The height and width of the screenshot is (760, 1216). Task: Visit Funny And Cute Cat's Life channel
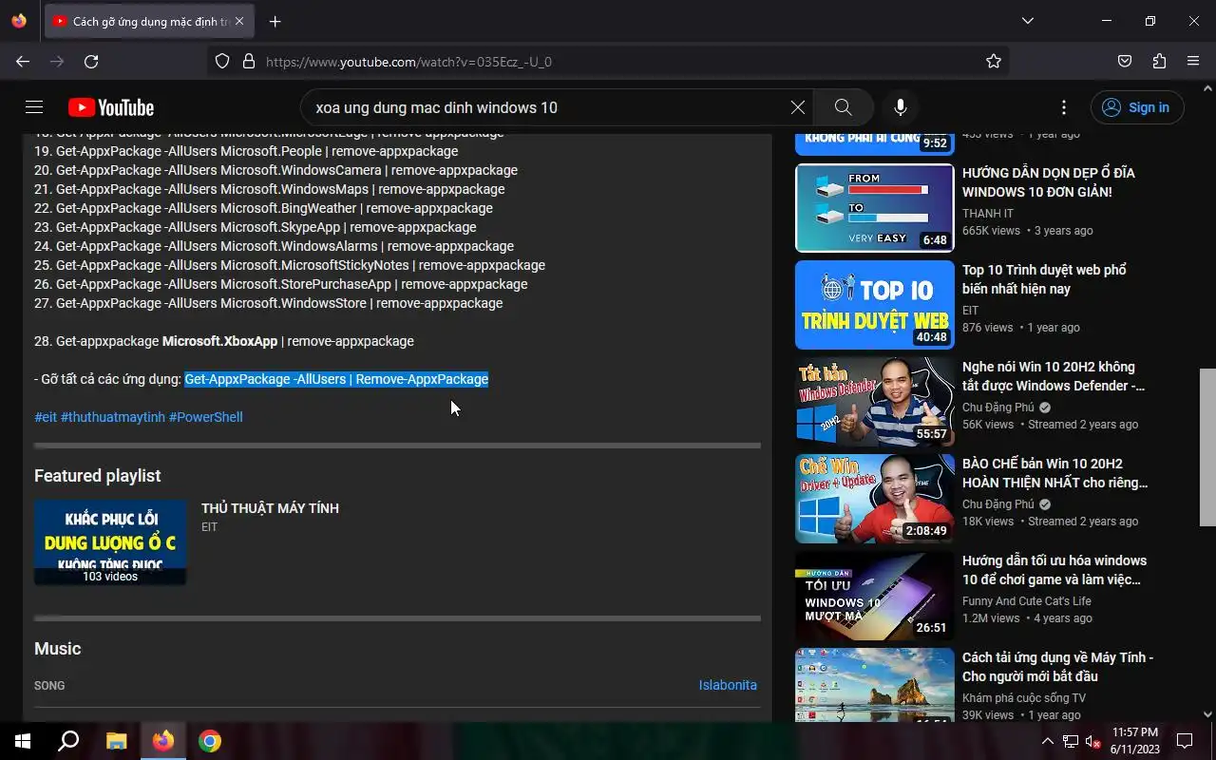coord(1027,601)
